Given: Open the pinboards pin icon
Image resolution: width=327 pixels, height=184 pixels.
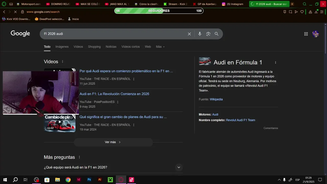Looking at the screenshot, I should coord(285,12).
